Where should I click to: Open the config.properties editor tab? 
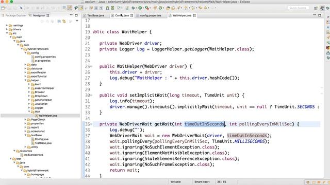148,15
